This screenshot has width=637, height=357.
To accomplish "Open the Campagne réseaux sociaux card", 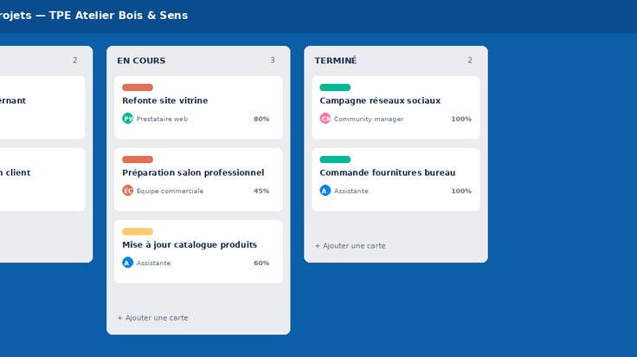I will click(396, 107).
